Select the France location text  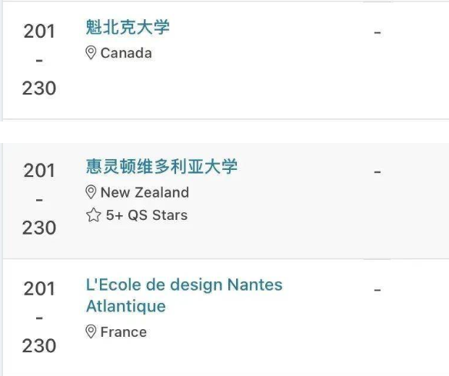click(124, 332)
